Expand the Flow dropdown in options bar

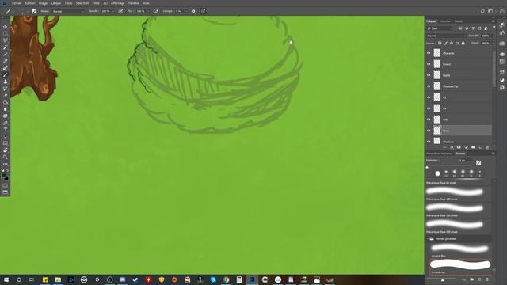148,11
